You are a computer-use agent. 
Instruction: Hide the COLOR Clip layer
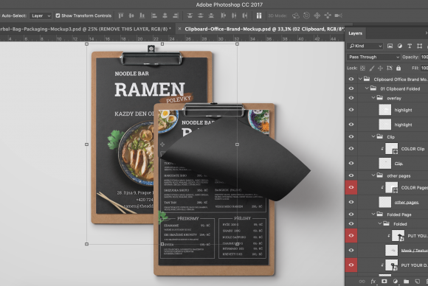(351, 149)
